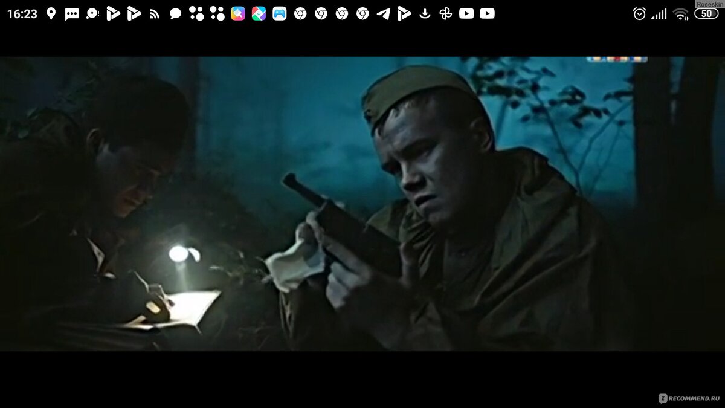Open the last YouTube notification icon
This screenshot has width=725, height=408.
coord(487,13)
